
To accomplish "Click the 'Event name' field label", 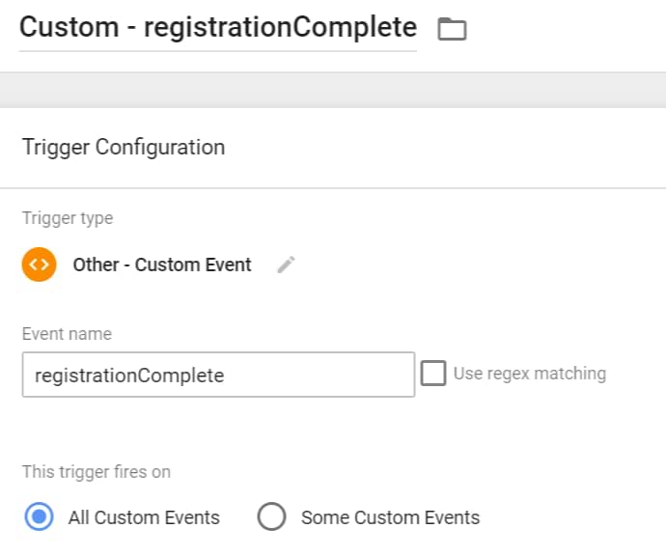I will pyautogui.click(x=67, y=334).
